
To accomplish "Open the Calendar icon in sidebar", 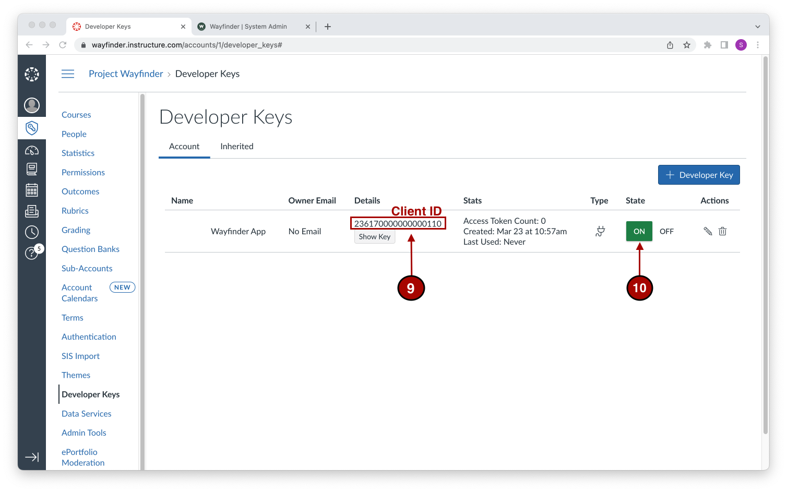I will (x=32, y=190).
